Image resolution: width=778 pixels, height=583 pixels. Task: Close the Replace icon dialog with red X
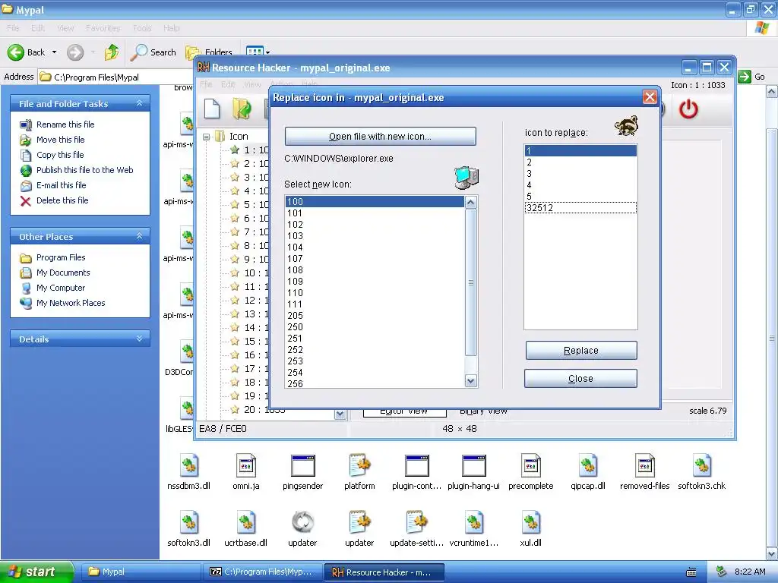pyautogui.click(x=650, y=97)
